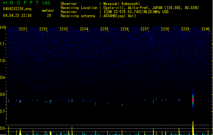Select antenna model A504HB(yagi 4el)
213x135 pixels.
[120, 16]
